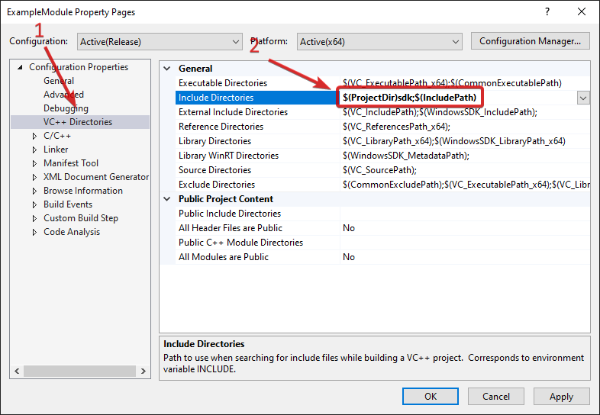Screen dimensions: 600x415
Task: Click the Configuration Manager button
Action: pos(531,41)
